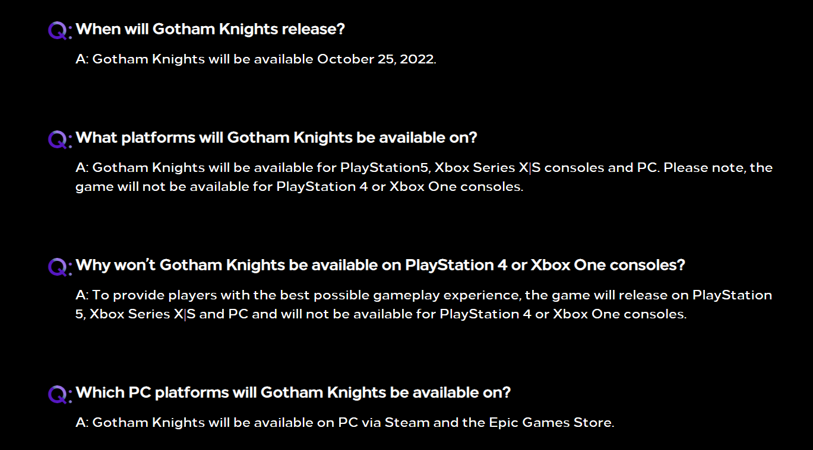Select 'What platforms will Gotham Knights be available on?' heading
Screen dimensions: 813x450
point(277,138)
